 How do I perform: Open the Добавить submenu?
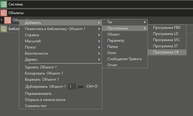(61, 23)
